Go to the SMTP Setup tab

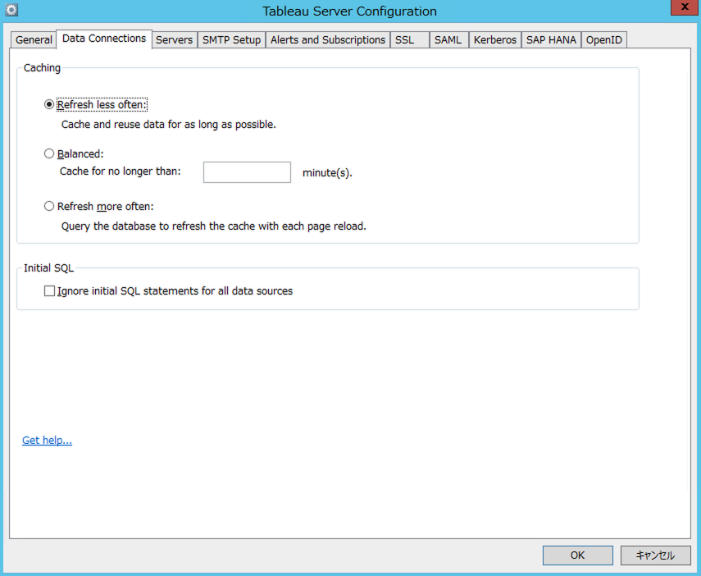coord(231,40)
